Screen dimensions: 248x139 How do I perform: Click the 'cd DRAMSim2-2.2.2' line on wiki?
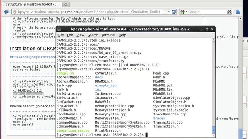28,90
